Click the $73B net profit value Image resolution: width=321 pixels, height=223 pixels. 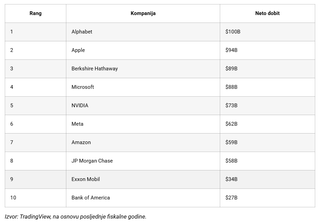(231, 106)
